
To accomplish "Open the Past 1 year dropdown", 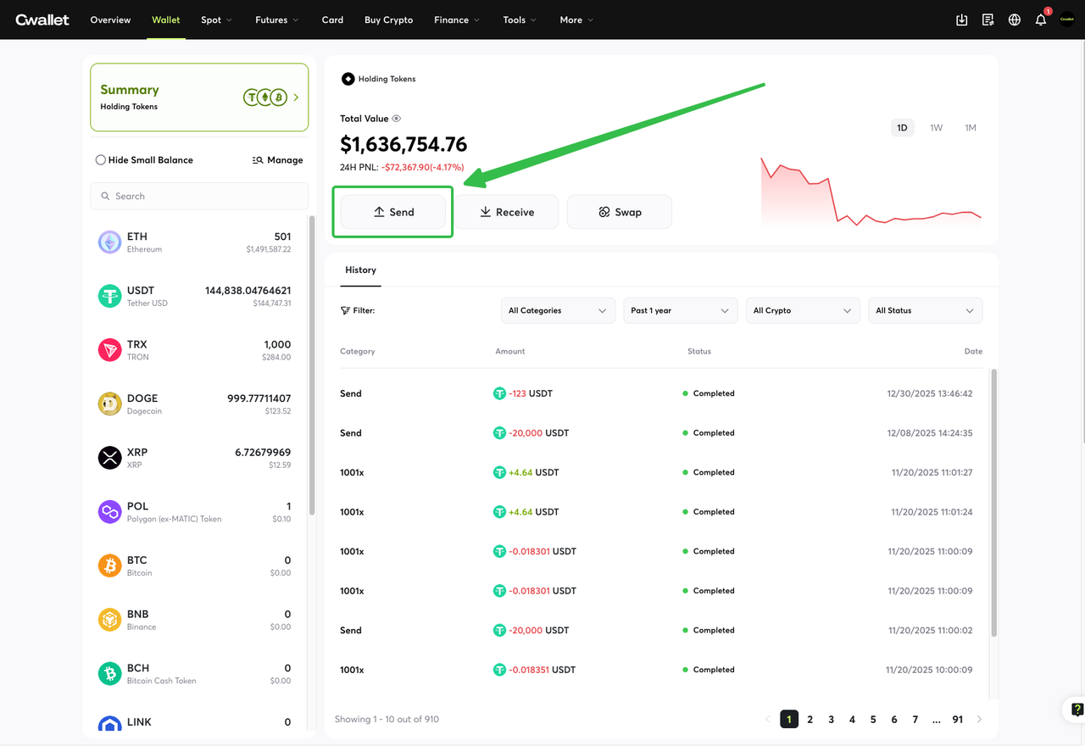I will (x=680, y=310).
